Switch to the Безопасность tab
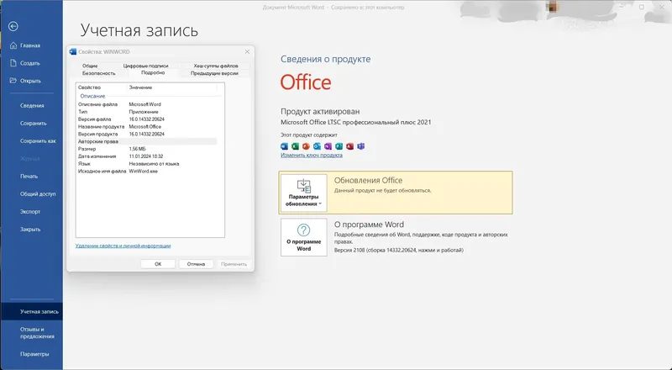This screenshot has width=672, height=370. (x=98, y=73)
